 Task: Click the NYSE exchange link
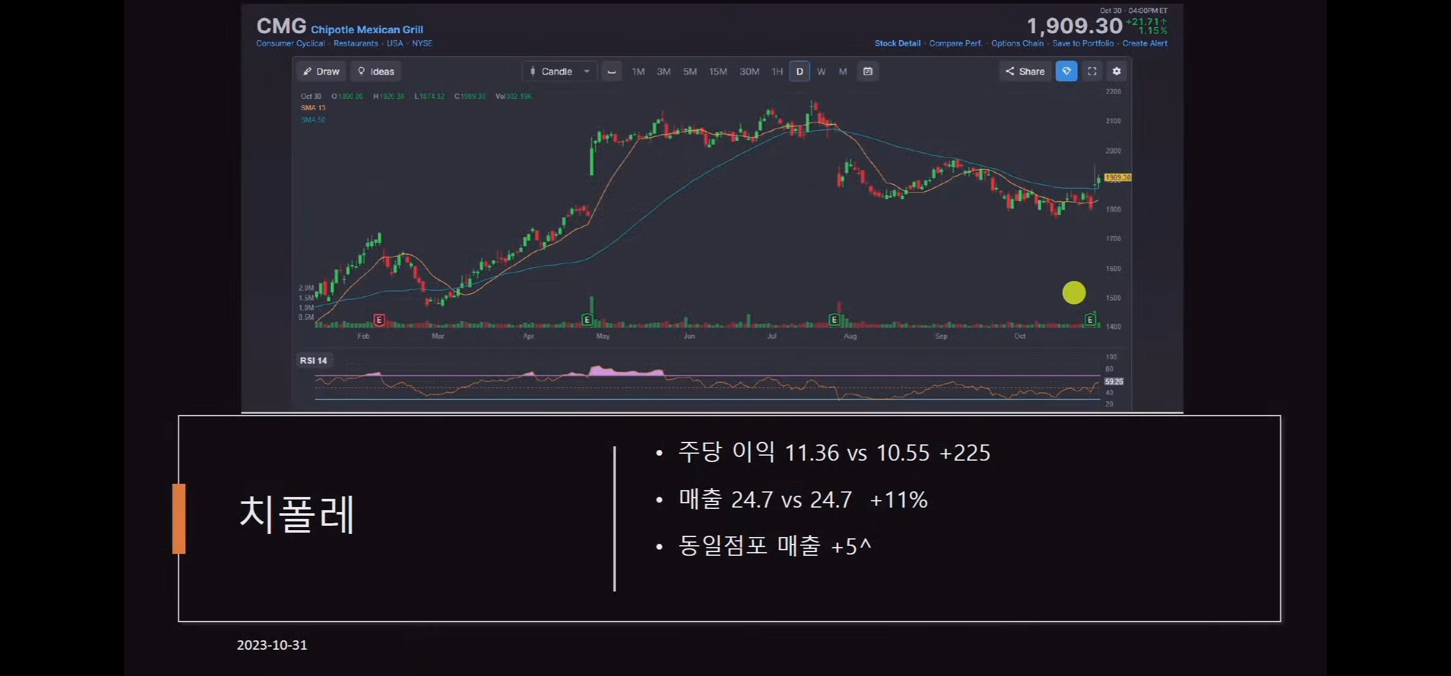[x=422, y=43]
